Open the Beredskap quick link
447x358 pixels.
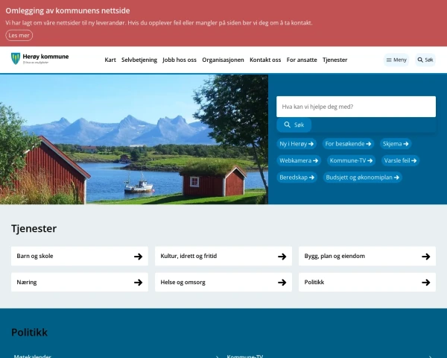point(297,178)
